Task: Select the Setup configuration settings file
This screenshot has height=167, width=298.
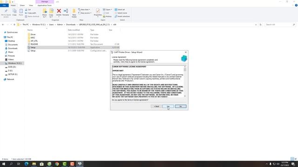Action: [x=33, y=51]
